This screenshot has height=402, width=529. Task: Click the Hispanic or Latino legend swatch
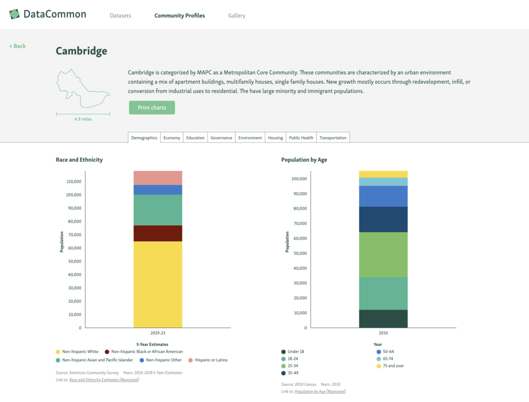coord(191,360)
